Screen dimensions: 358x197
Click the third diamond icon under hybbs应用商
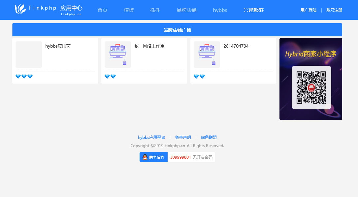coord(30,76)
